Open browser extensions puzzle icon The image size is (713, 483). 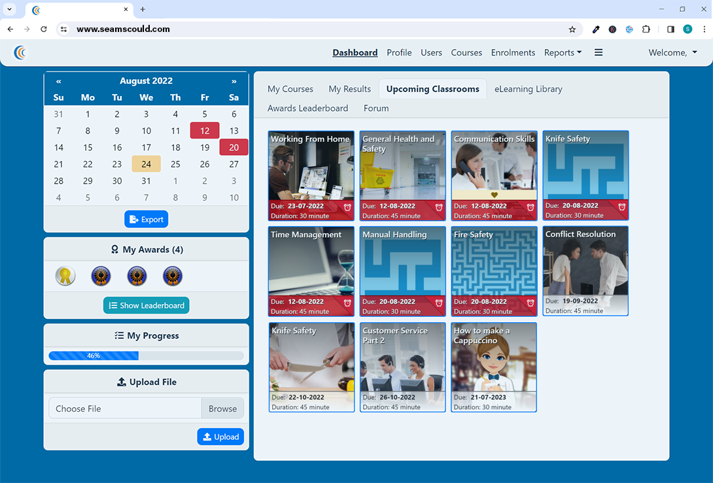pyautogui.click(x=646, y=29)
